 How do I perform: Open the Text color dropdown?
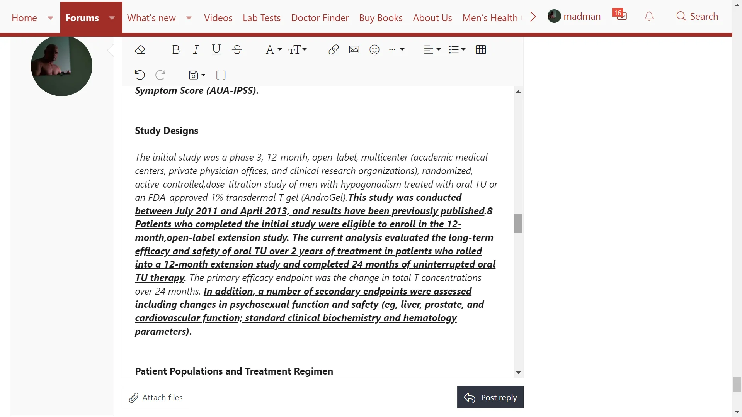tap(274, 50)
